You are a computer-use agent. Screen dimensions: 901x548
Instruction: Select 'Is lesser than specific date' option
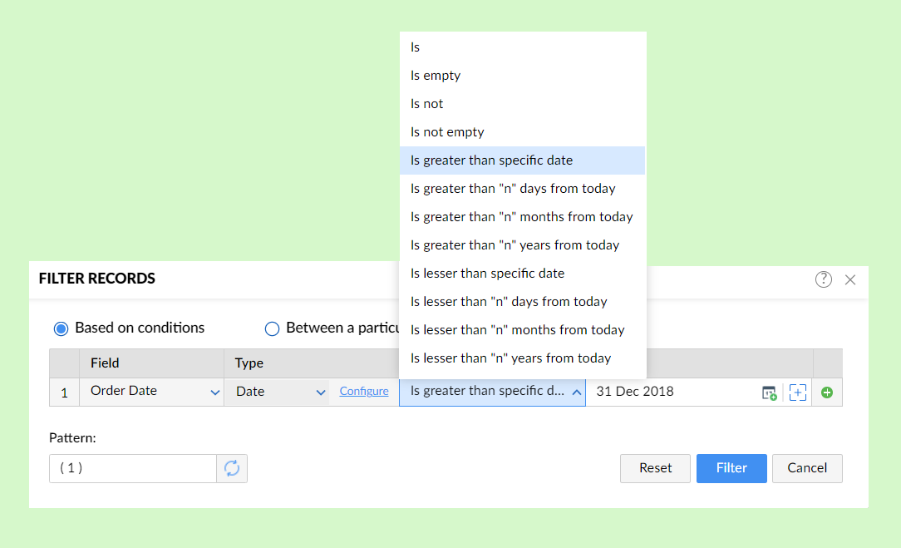(522, 273)
